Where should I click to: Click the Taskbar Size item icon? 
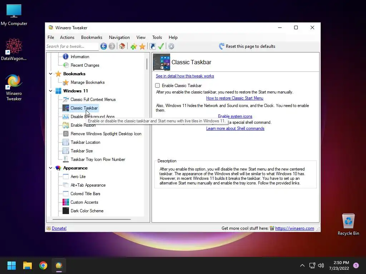(x=66, y=151)
